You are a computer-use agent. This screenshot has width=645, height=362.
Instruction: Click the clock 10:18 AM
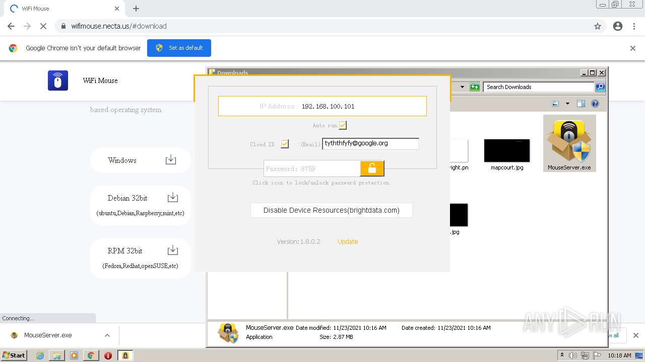620,355
